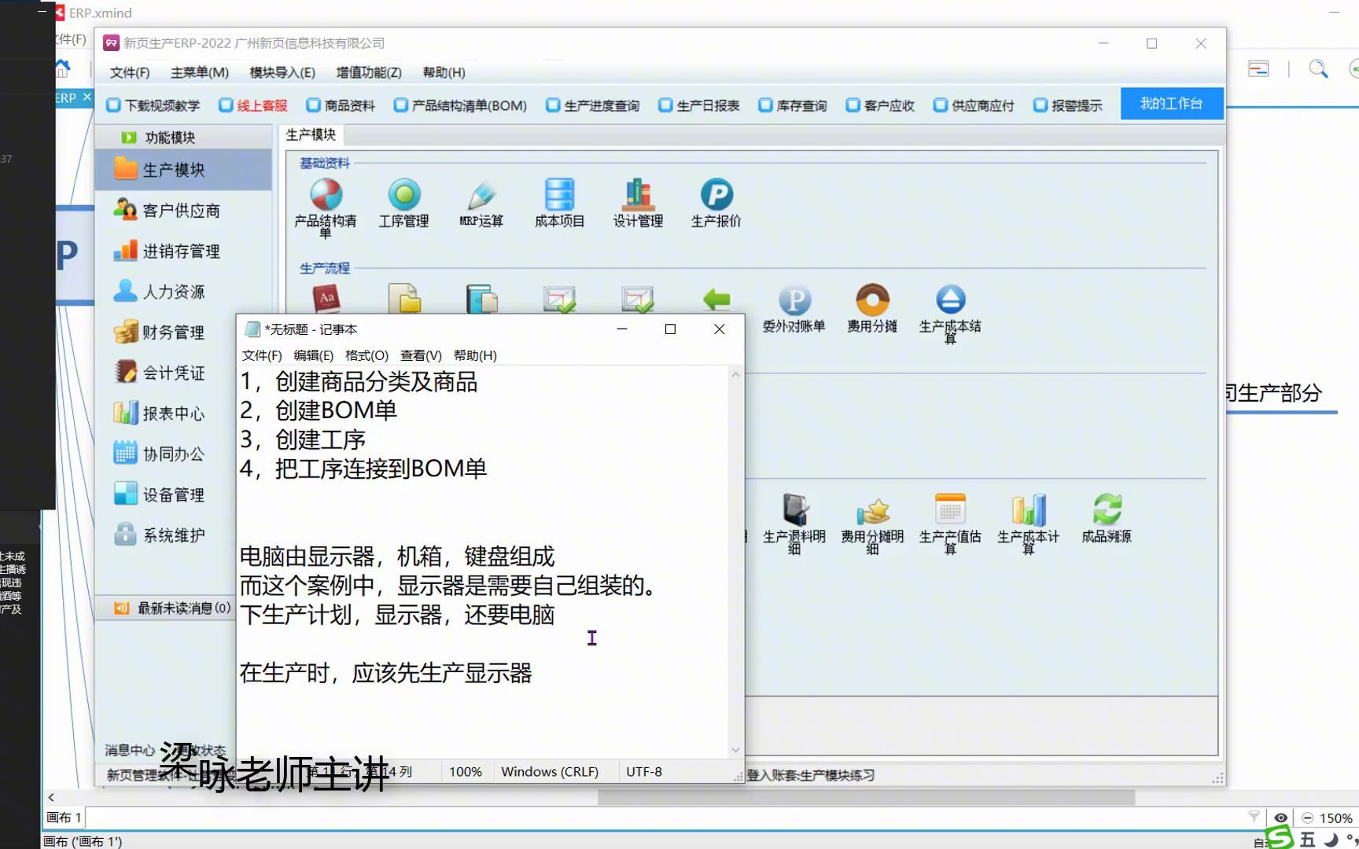Click 产品结构清单(BOM) toolbar shortcut
Image resolution: width=1359 pixels, height=849 pixels.
point(461,105)
